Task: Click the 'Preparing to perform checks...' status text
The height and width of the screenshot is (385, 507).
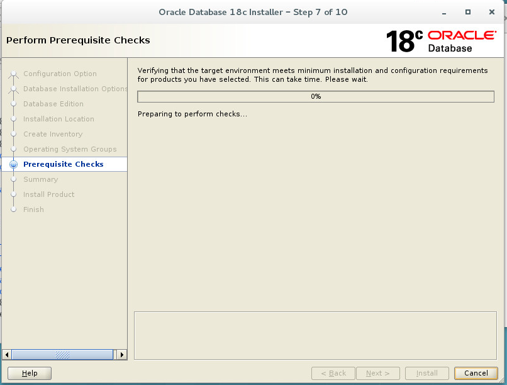Action: pyautogui.click(x=192, y=114)
